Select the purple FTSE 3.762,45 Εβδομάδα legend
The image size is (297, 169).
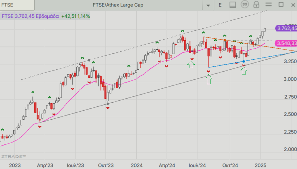tap(30, 16)
